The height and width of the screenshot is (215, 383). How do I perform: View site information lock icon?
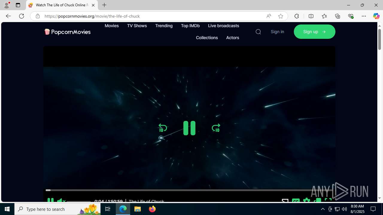37,16
